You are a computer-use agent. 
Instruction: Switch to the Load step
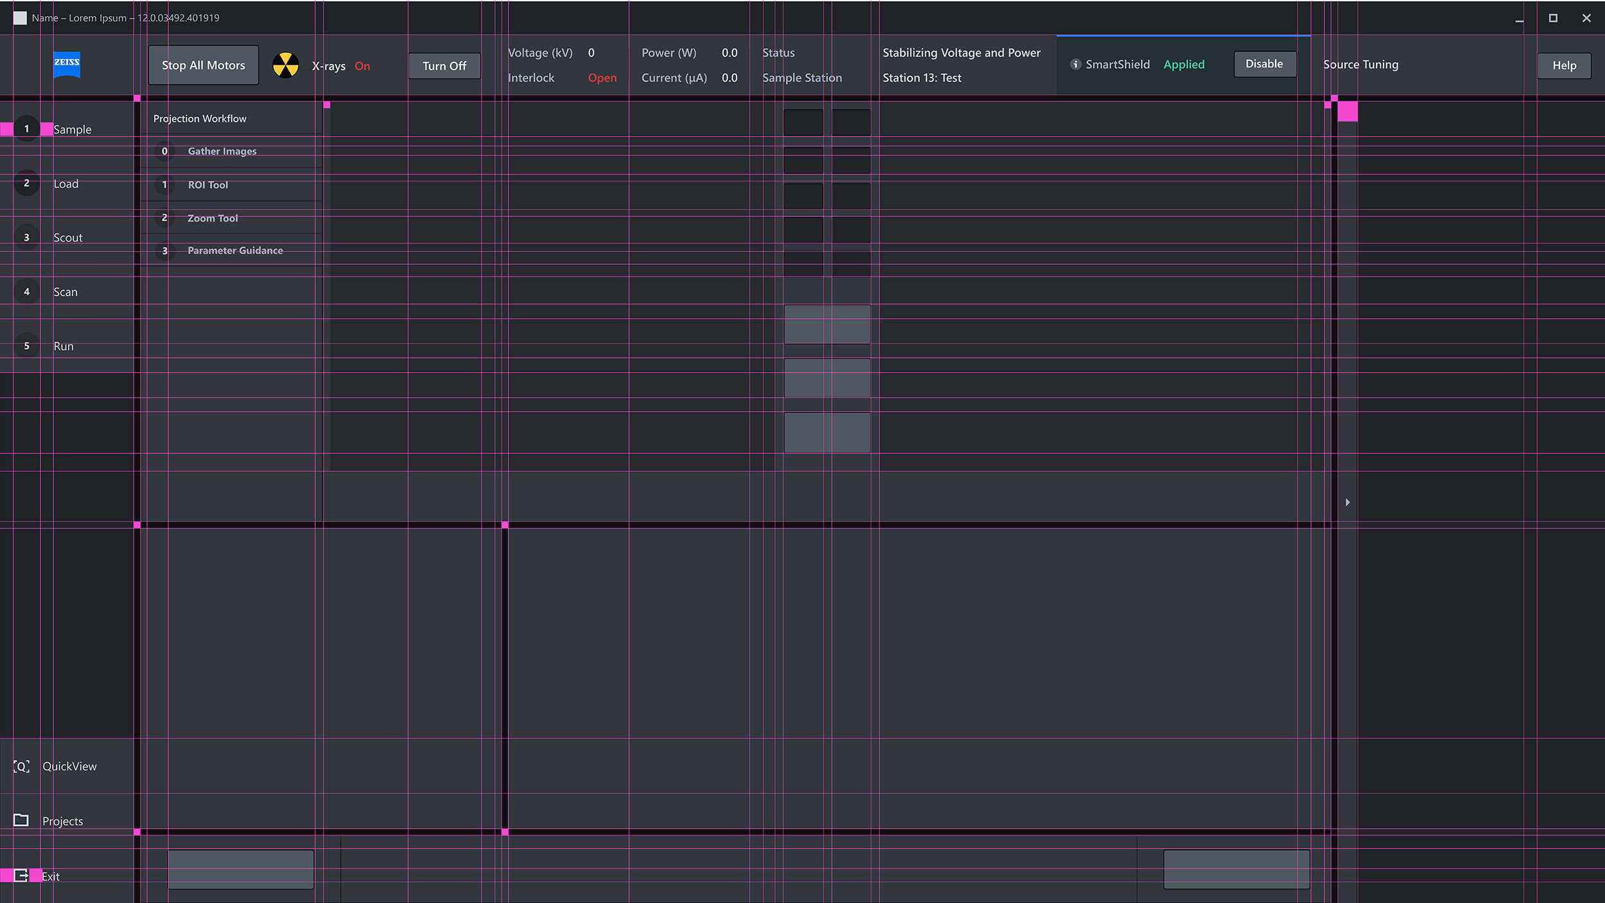65,184
